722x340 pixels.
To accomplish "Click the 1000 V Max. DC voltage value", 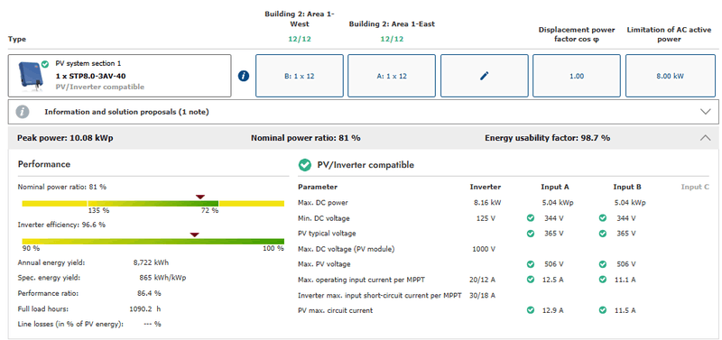I will (x=484, y=249).
